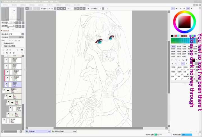Open the 图层 (Layer) menu
The height and width of the screenshot is (137, 202).
32,5
